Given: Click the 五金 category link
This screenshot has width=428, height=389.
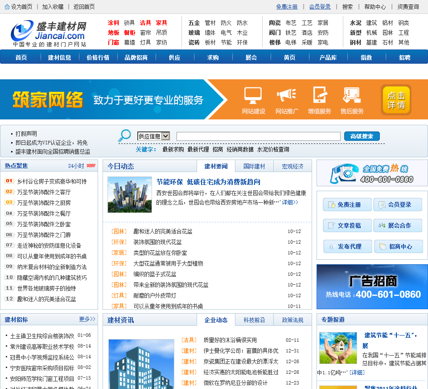Looking at the screenshot, I should [x=194, y=23].
